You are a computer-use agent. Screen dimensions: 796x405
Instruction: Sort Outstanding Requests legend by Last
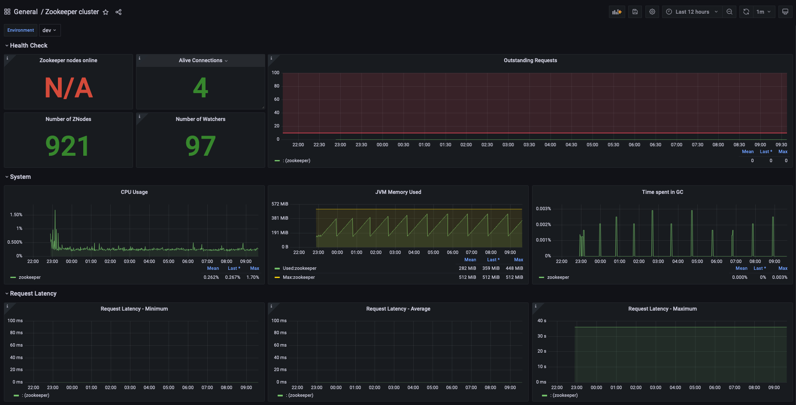click(766, 152)
